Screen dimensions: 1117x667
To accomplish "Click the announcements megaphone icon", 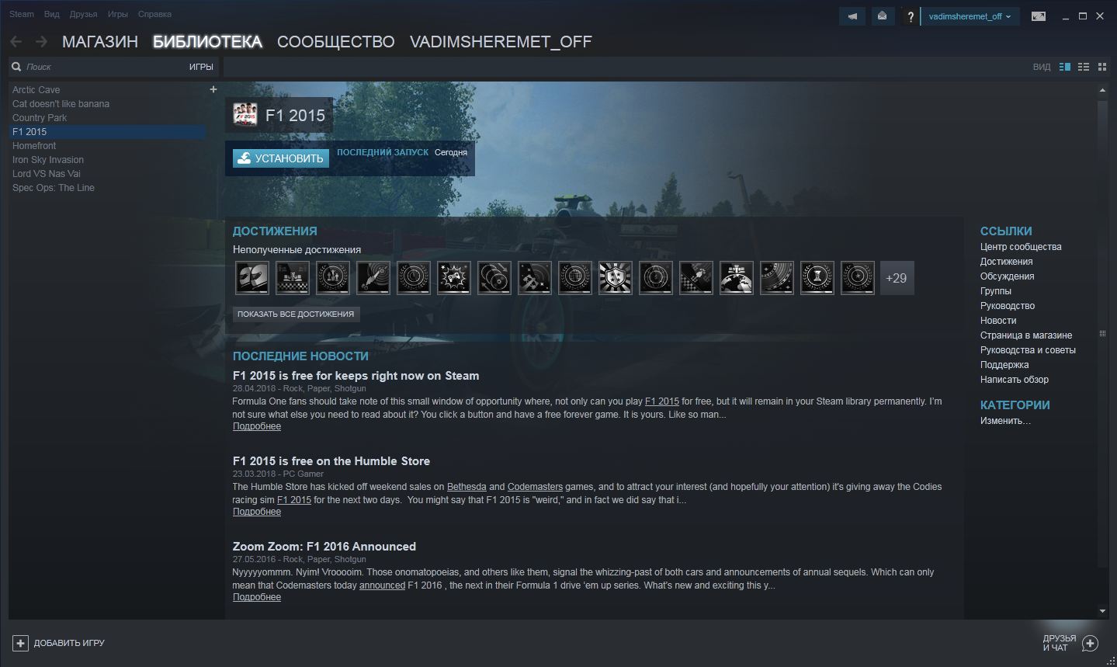I will pyautogui.click(x=852, y=16).
